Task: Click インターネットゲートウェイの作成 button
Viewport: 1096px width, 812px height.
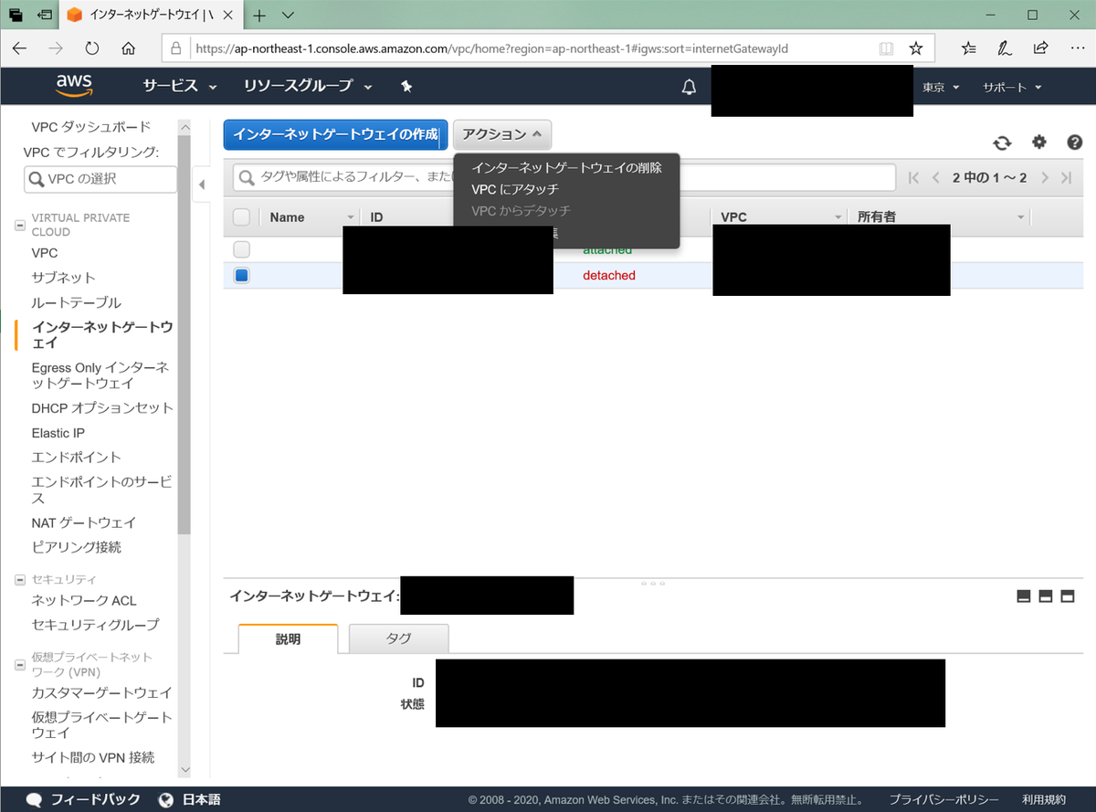Action: coord(335,134)
